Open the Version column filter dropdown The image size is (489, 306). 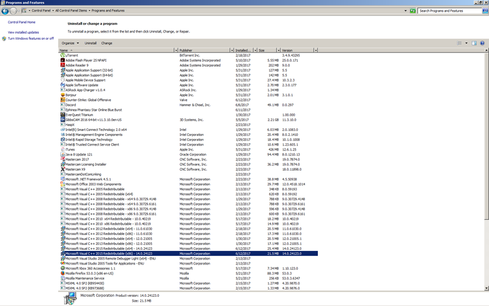tap(315, 50)
